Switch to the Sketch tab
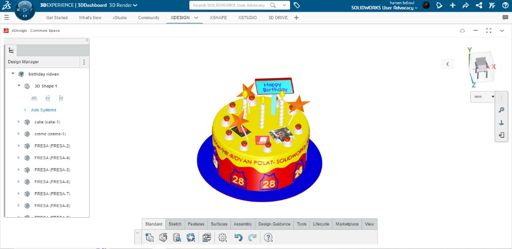 (175, 224)
